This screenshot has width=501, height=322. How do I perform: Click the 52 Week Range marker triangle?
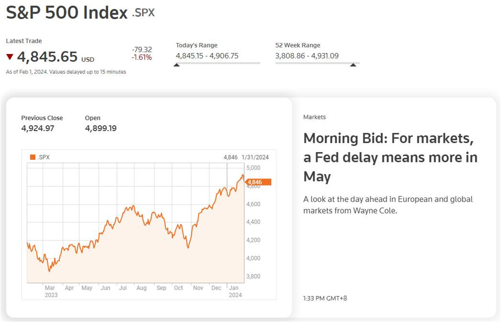click(353, 65)
